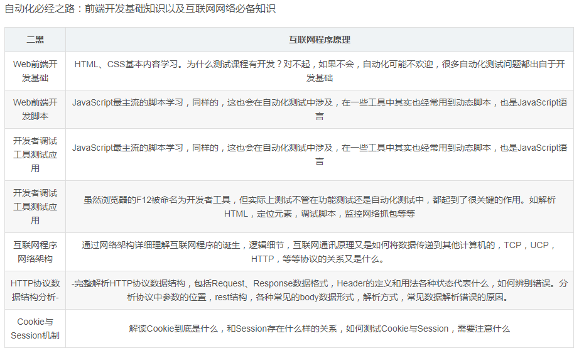This screenshot has width=579, height=353.
Task: Select the 完整解析HTTP协议数据结构 description cell
Action: click(x=320, y=290)
